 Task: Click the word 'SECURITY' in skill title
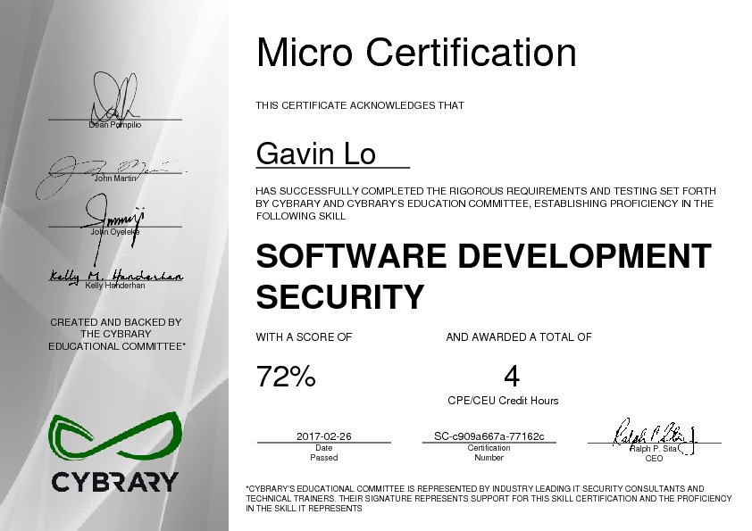pos(340,296)
